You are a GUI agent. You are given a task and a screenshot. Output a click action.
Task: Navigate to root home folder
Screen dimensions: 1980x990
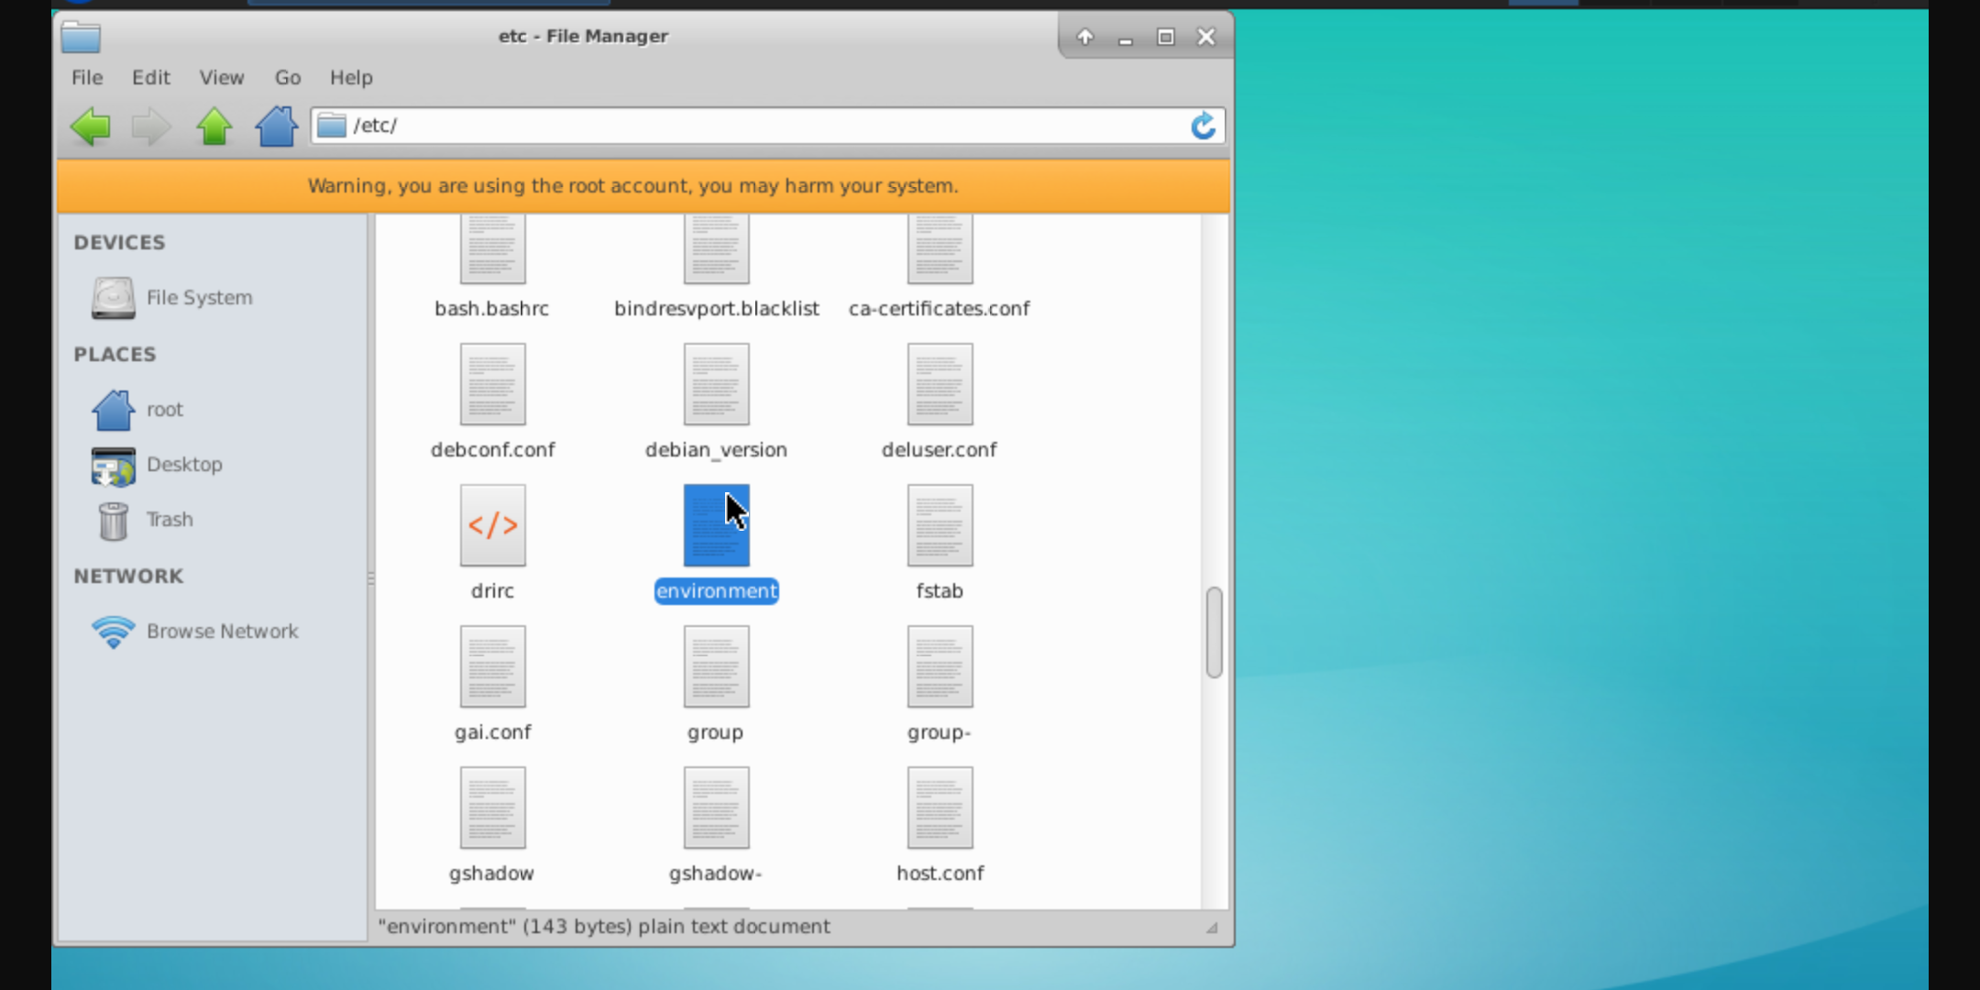point(165,409)
